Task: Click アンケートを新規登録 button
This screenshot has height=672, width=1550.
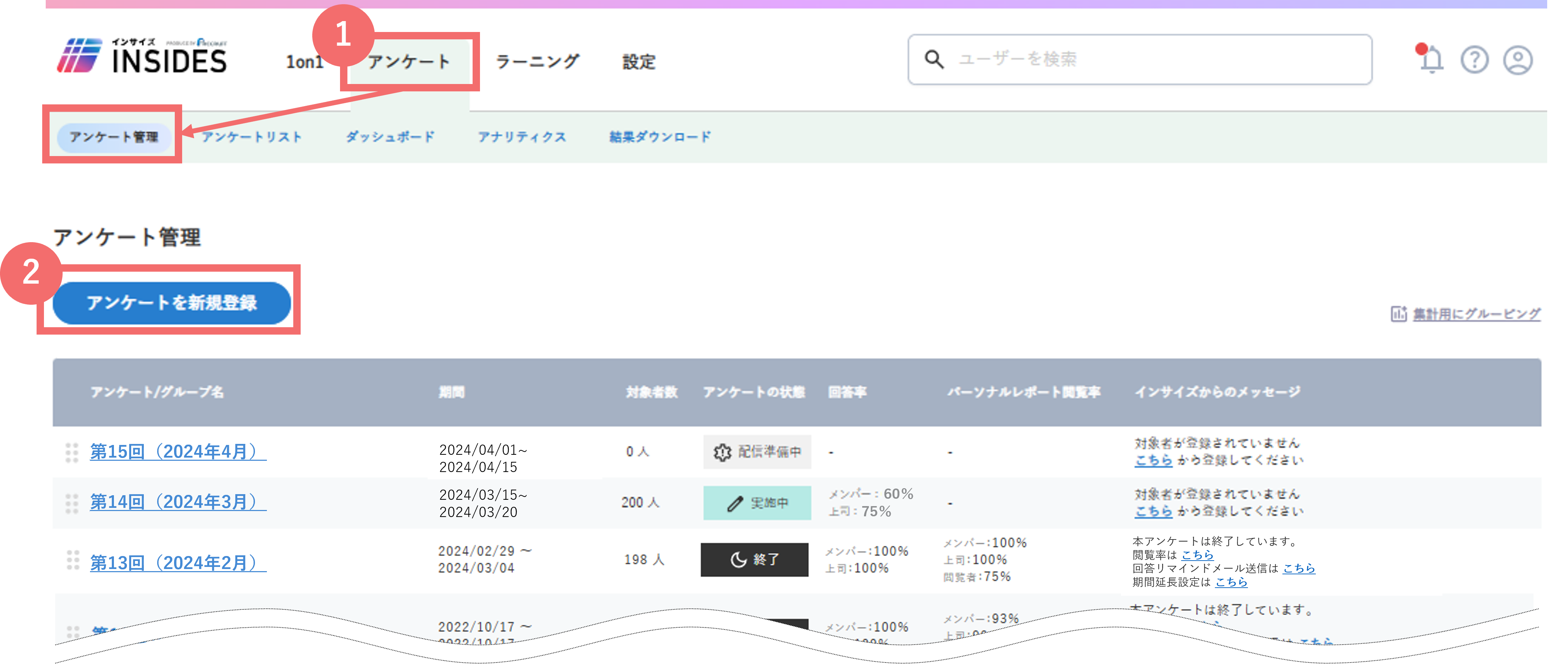Action: click(172, 303)
